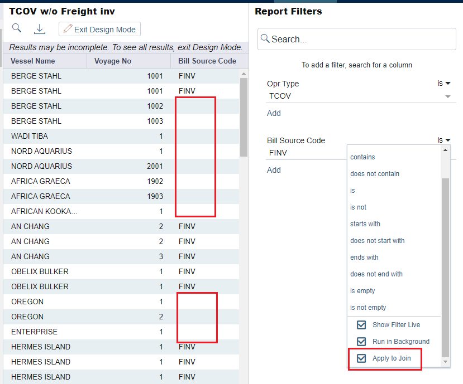Viewport: 463px width, 384px height.
Task: Click Add link under Bill Source Code filter
Action: [x=274, y=170]
